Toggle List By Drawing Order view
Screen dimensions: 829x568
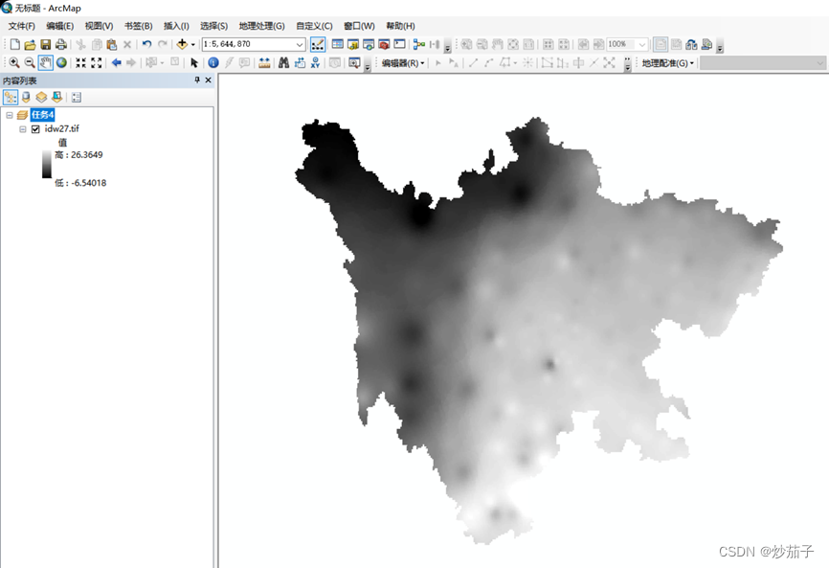tap(11, 97)
